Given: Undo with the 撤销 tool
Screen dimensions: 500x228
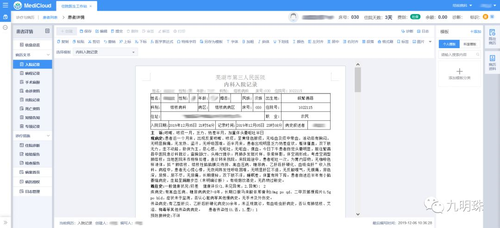Looking at the screenshot, I should [x=110, y=42].
